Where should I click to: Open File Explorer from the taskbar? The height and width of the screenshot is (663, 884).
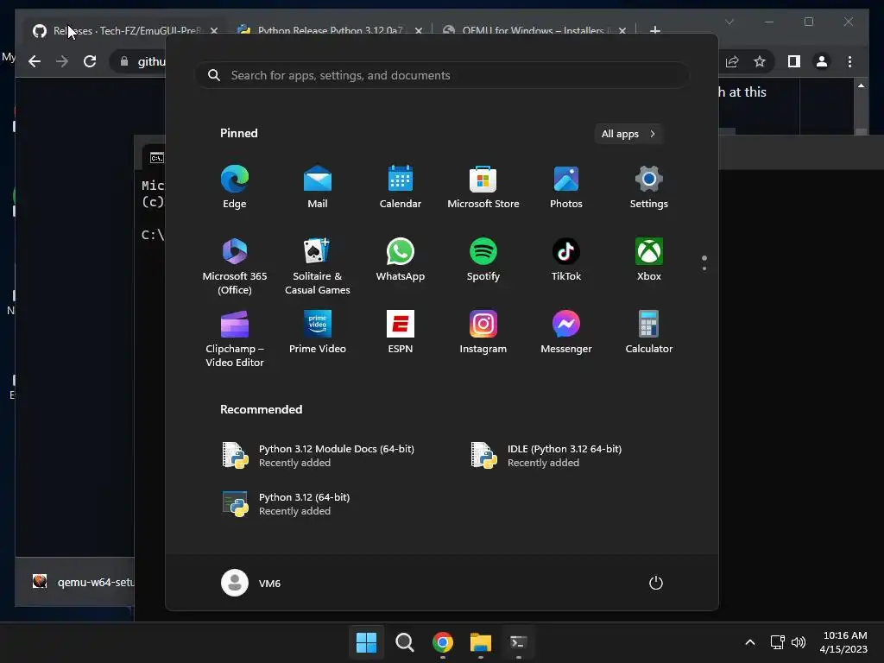(480, 642)
